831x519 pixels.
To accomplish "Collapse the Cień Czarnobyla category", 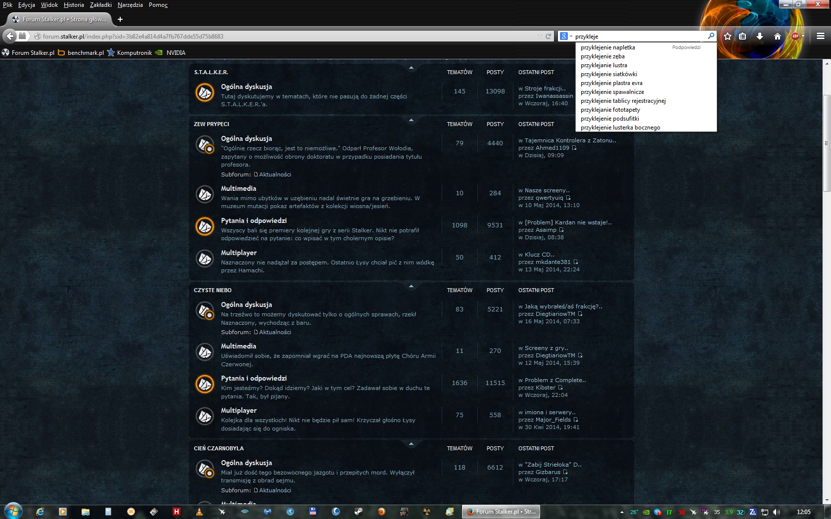I will click(411, 444).
